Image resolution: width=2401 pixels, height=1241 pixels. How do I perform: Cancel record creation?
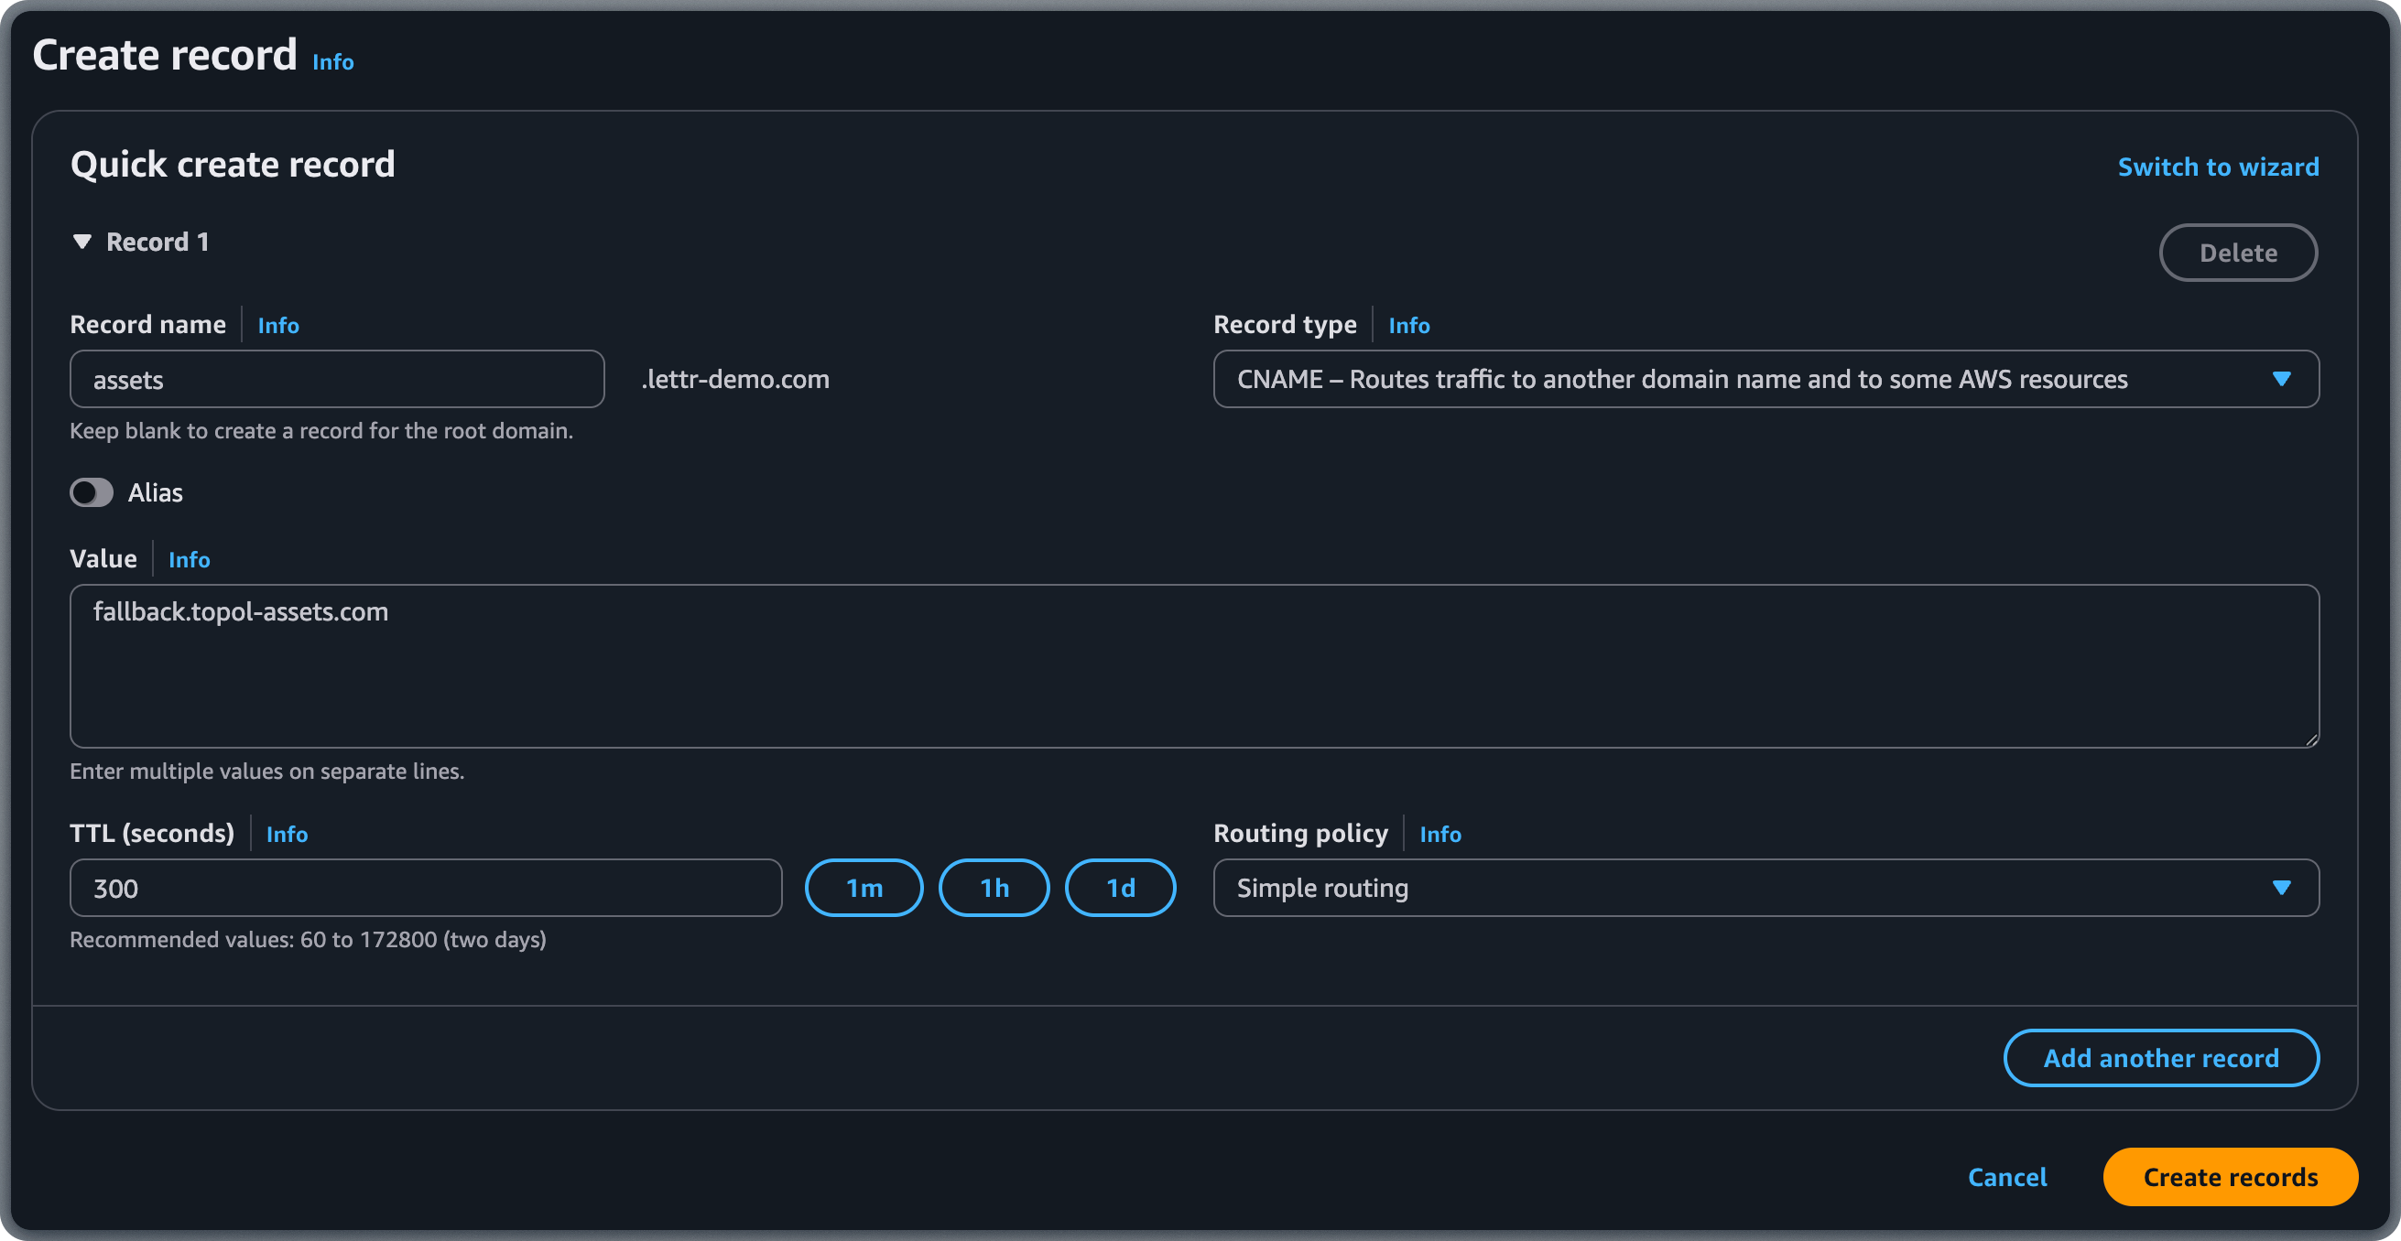pyautogui.click(x=2007, y=1177)
